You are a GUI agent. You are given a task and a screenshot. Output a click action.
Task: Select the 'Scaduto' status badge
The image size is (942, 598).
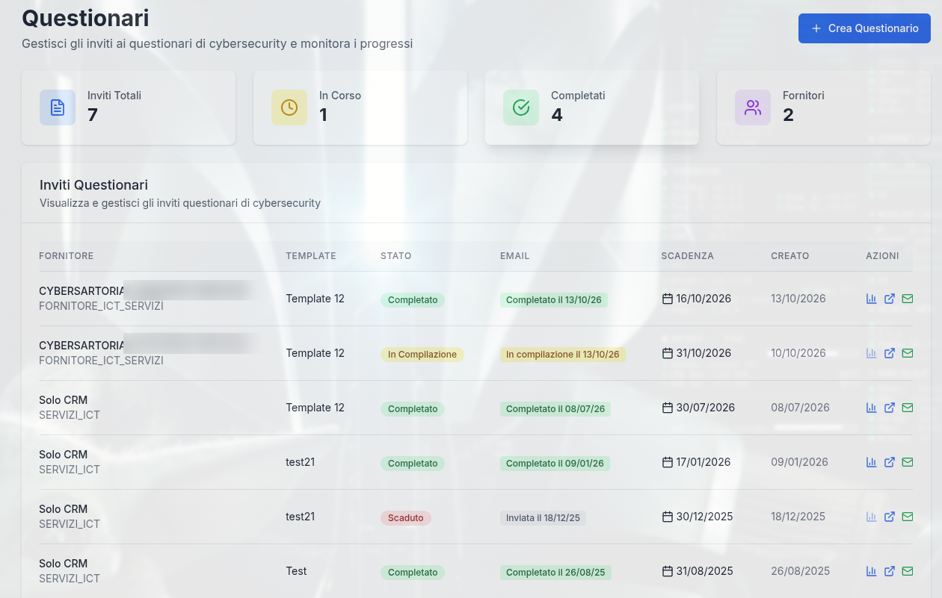pyautogui.click(x=406, y=518)
